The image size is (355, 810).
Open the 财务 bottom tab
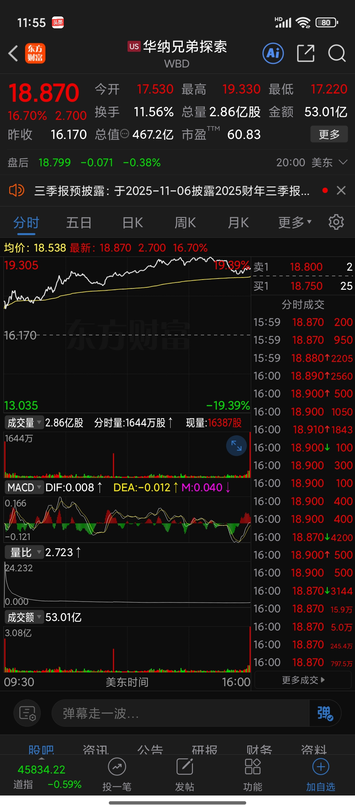pyautogui.click(x=259, y=749)
